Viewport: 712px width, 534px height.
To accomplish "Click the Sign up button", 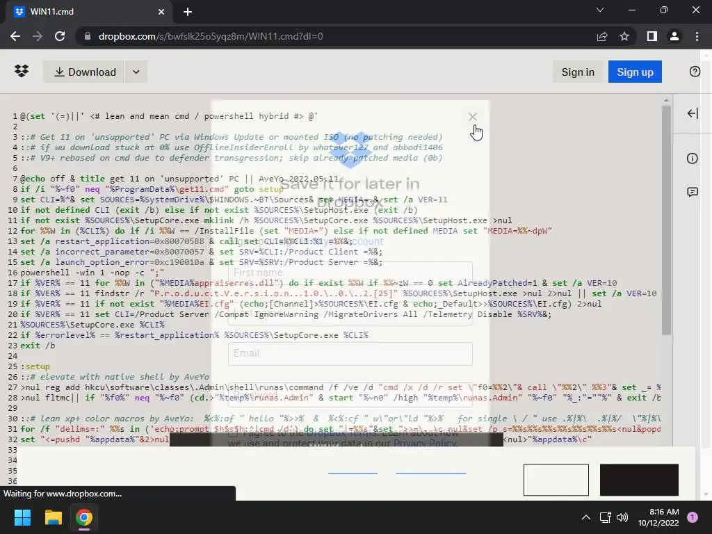I will point(635,72).
